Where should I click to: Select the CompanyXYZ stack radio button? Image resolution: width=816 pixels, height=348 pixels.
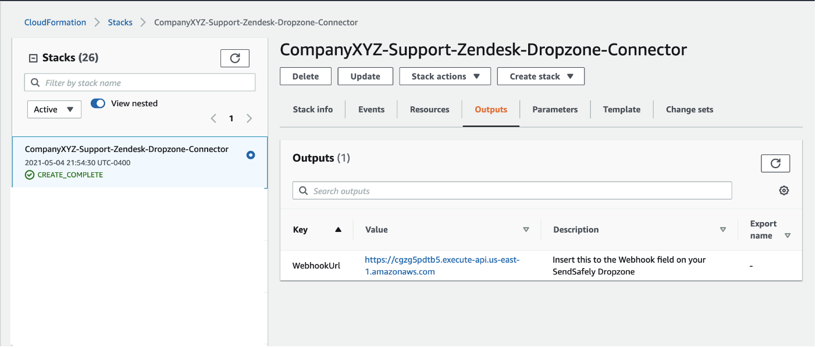[x=251, y=155]
